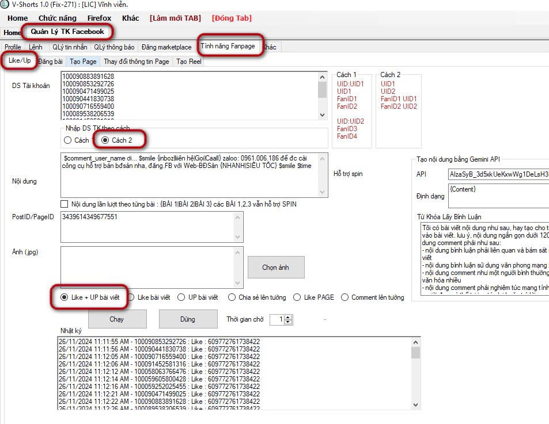The image size is (549, 424).
Task: Open the Home menu in the menu bar
Action: coord(17,18)
